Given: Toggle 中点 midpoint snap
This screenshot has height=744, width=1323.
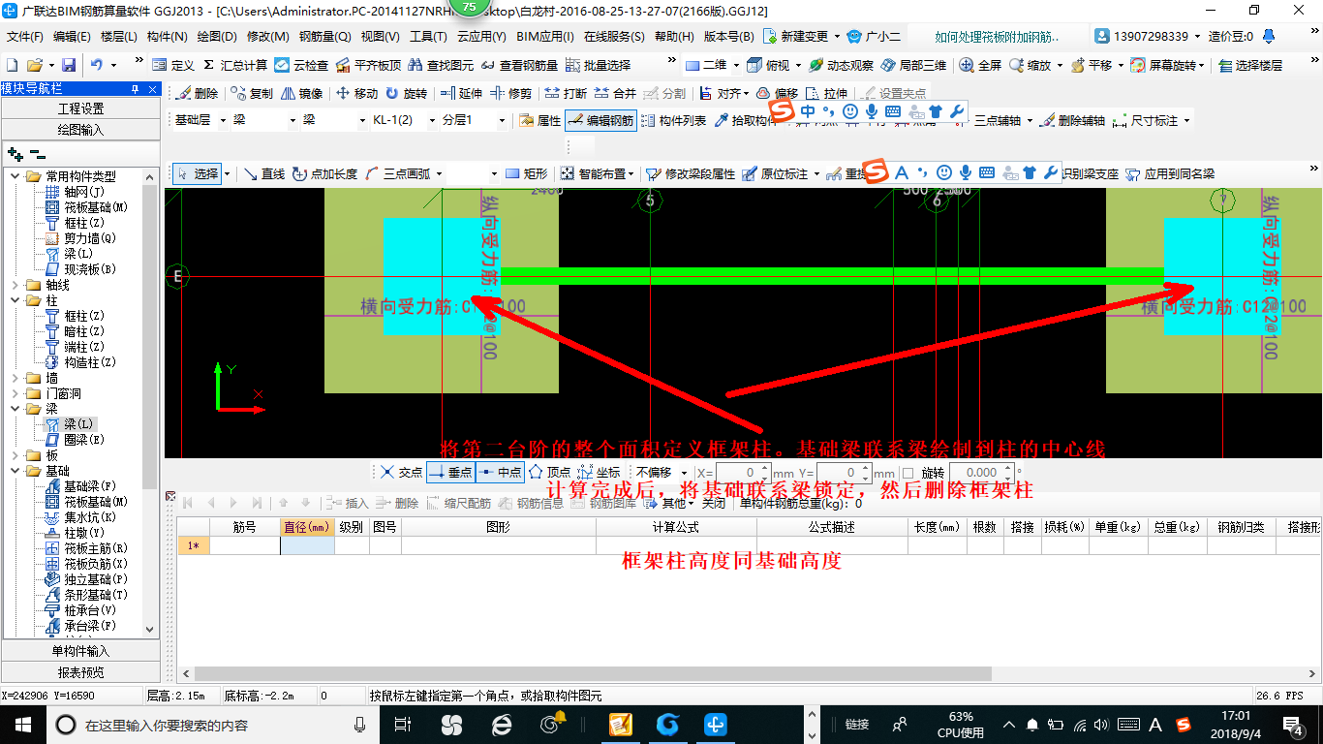Looking at the screenshot, I should pos(500,473).
